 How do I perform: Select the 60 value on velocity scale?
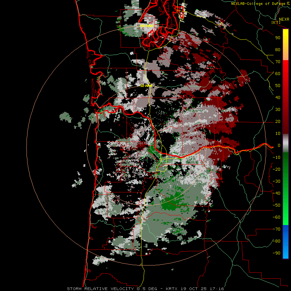(278, 74)
